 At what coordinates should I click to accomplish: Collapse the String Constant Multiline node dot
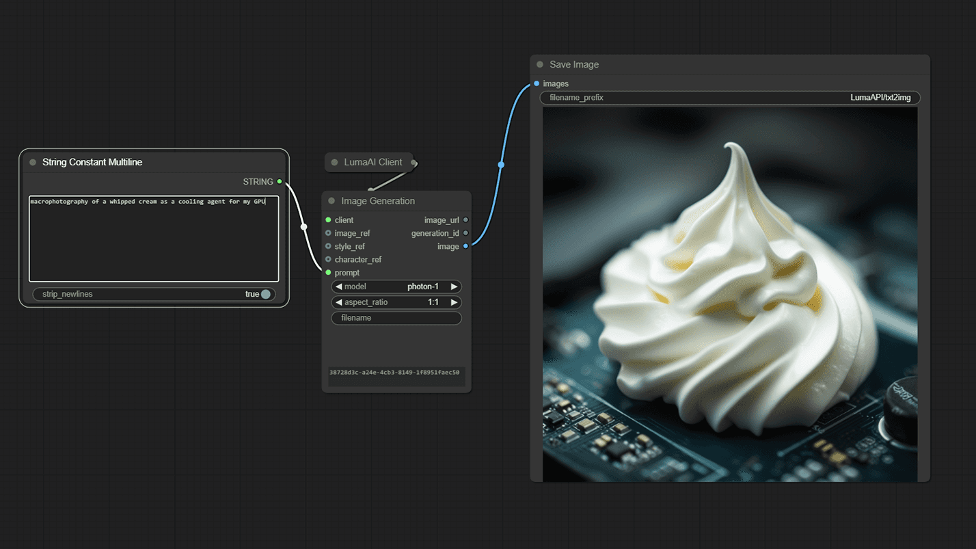33,163
